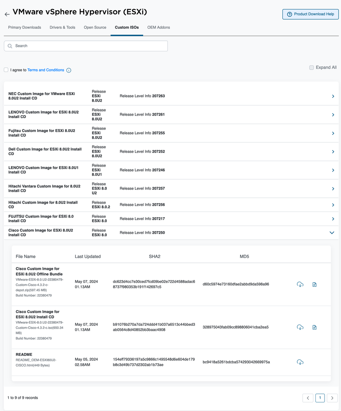Select page 1 in pagination
The image size is (341, 411).
[x=320, y=398]
